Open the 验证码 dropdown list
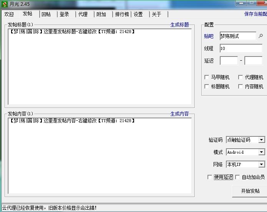 point(261,140)
